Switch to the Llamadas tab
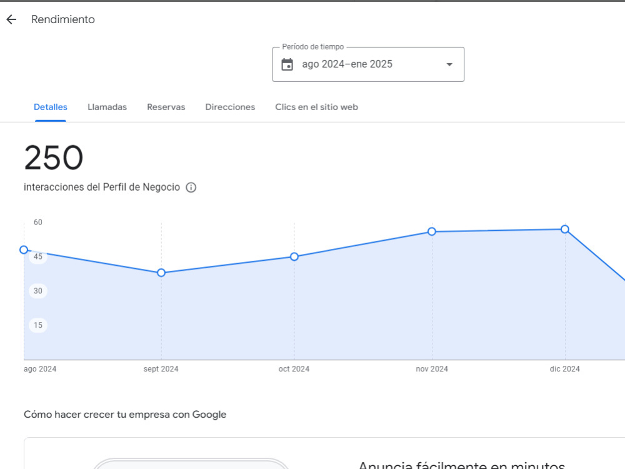This screenshot has width=625, height=469. pos(107,107)
